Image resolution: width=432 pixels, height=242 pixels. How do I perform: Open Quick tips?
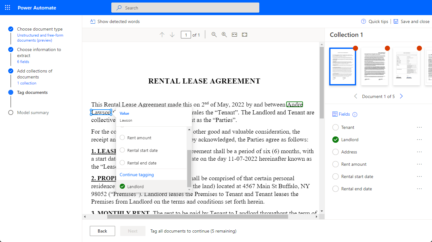coord(375,21)
